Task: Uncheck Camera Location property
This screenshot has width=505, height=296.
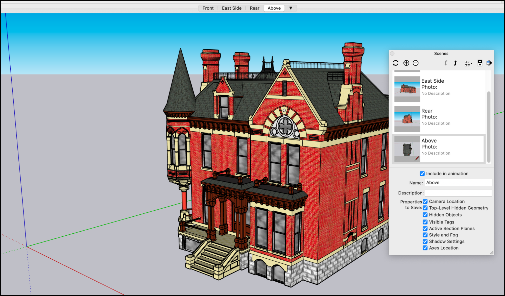Action: click(x=425, y=201)
